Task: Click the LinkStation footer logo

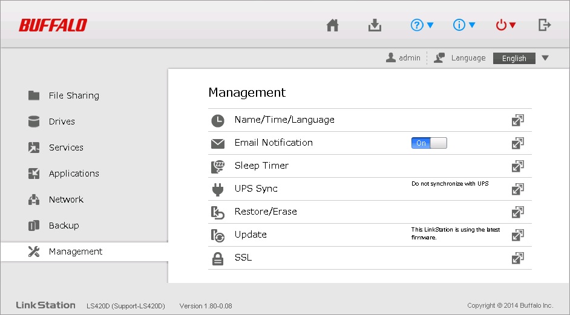Action: point(45,305)
